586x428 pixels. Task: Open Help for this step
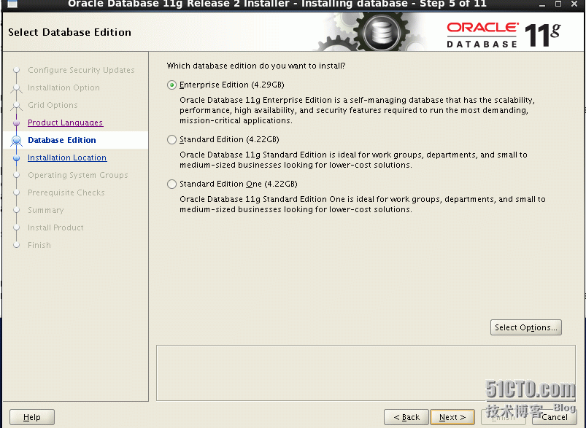click(32, 417)
